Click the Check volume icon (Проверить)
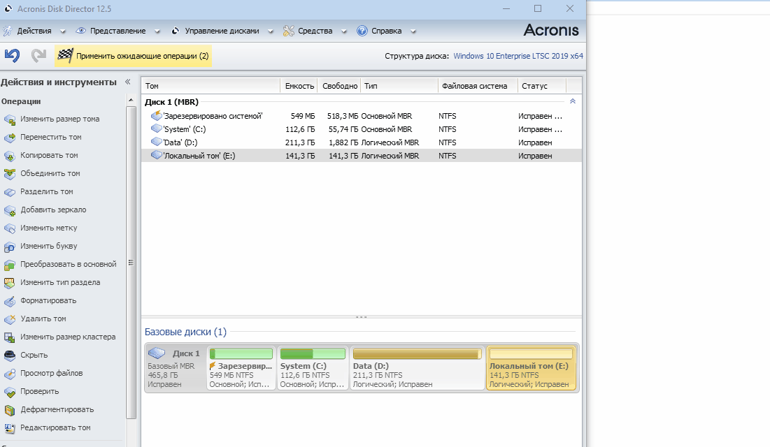770x447 pixels. (10, 392)
